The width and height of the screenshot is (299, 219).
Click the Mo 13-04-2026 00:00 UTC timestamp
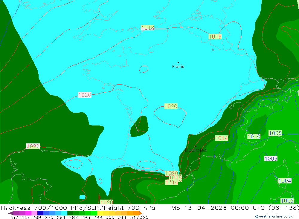[x=219, y=208]
